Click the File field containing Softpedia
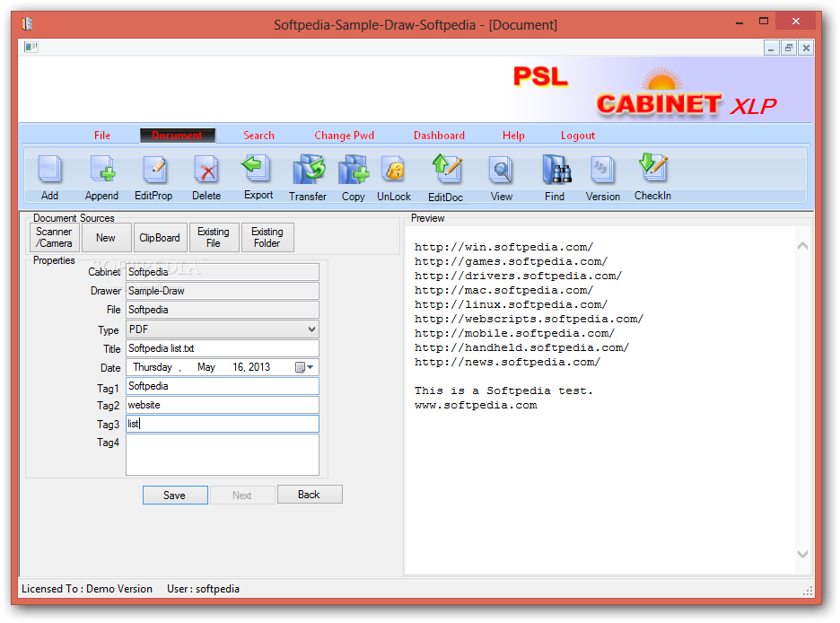This screenshot has height=623, width=840. 223,310
